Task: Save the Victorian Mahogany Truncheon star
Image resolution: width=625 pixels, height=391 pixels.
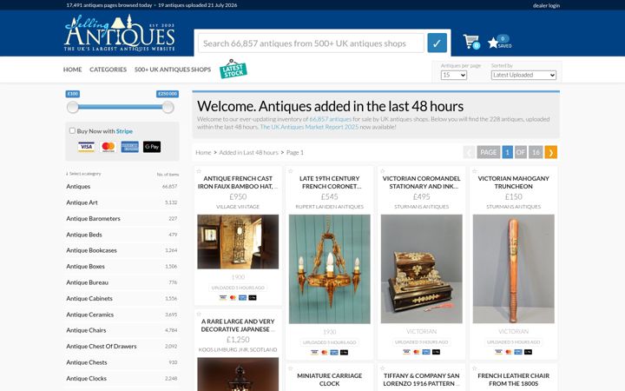Action: pos(474,171)
